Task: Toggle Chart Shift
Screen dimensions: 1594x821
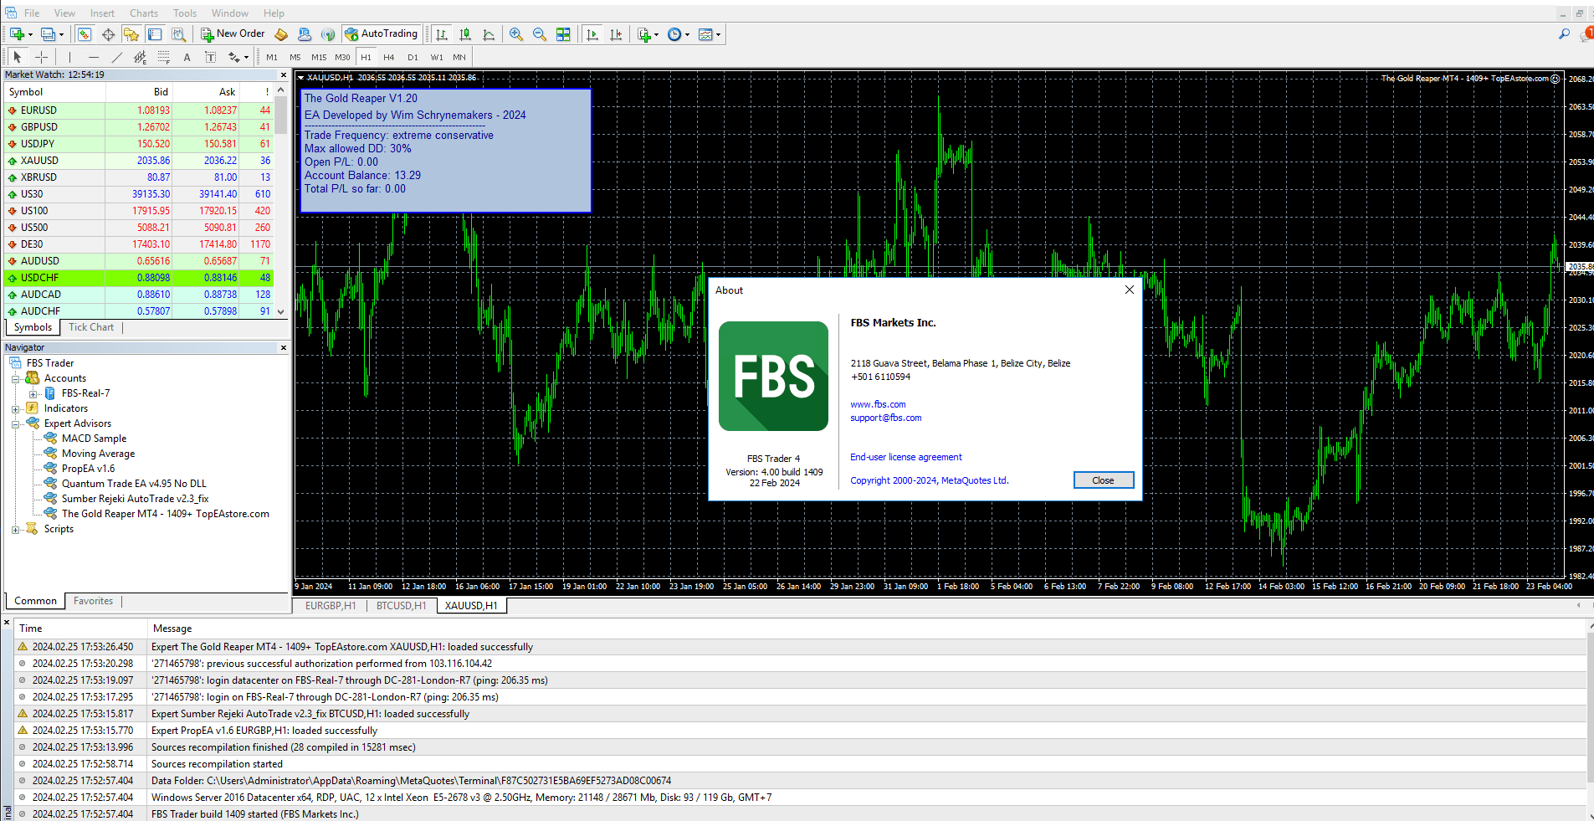Action: click(616, 34)
